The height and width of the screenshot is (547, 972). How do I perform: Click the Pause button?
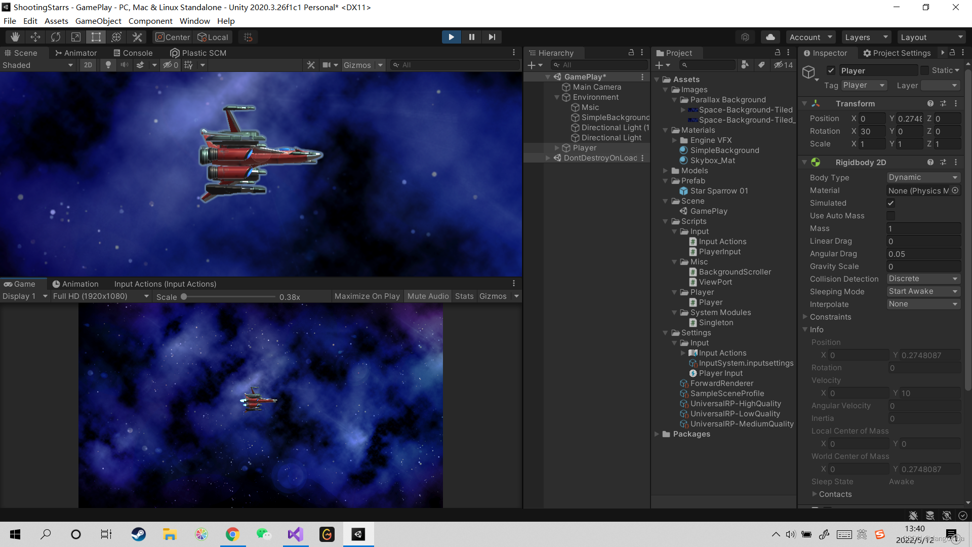(x=471, y=37)
